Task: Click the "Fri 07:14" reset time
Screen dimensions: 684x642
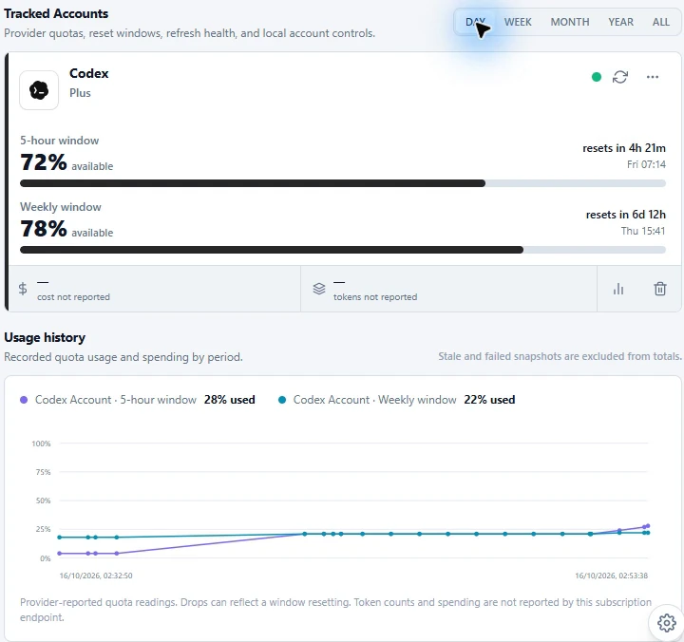Action: point(646,164)
